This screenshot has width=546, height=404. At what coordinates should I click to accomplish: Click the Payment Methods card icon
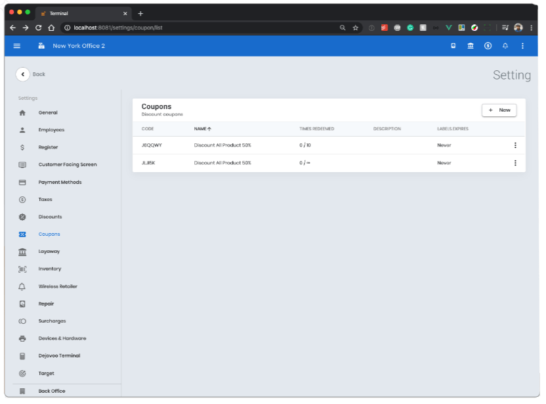pos(22,183)
